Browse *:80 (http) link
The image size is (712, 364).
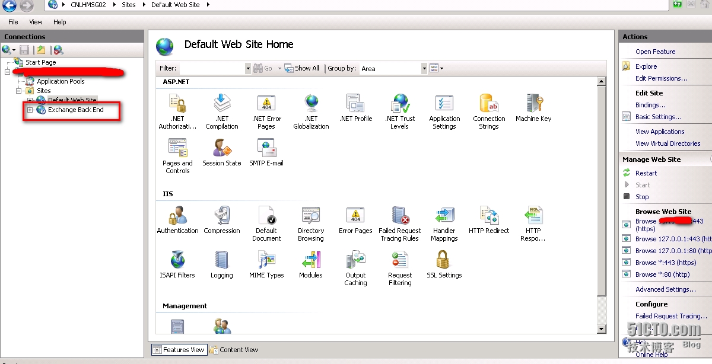pyautogui.click(x=662, y=274)
